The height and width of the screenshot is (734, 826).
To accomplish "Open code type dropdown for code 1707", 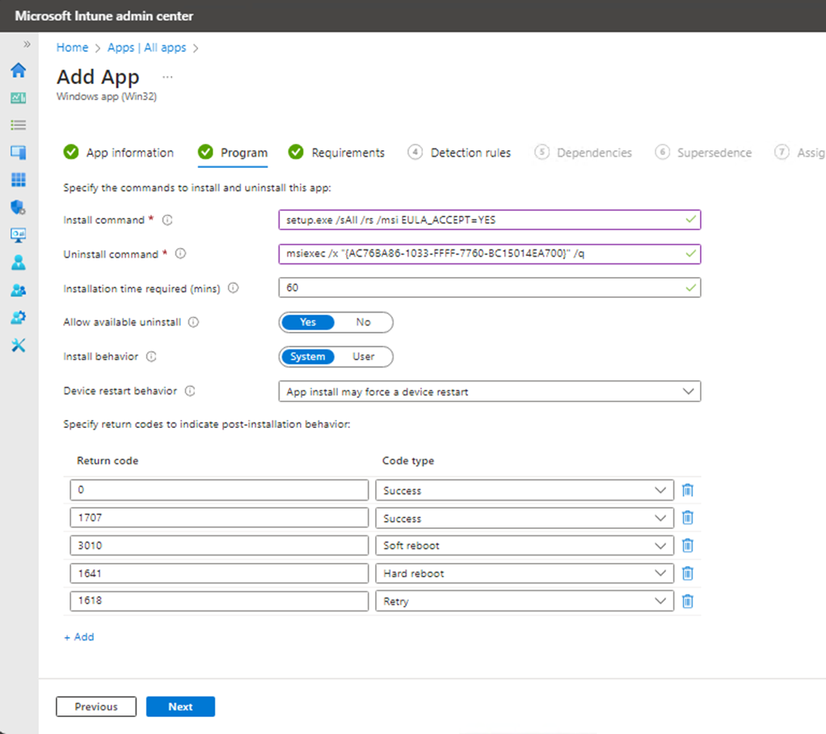I will coord(525,518).
